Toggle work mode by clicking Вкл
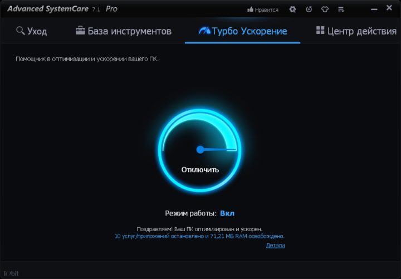 point(227,213)
